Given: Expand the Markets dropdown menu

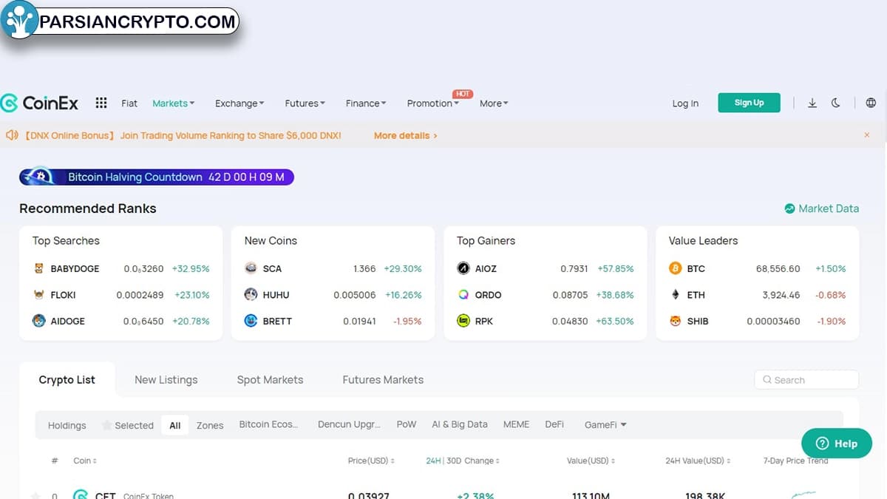Looking at the screenshot, I should [x=173, y=103].
